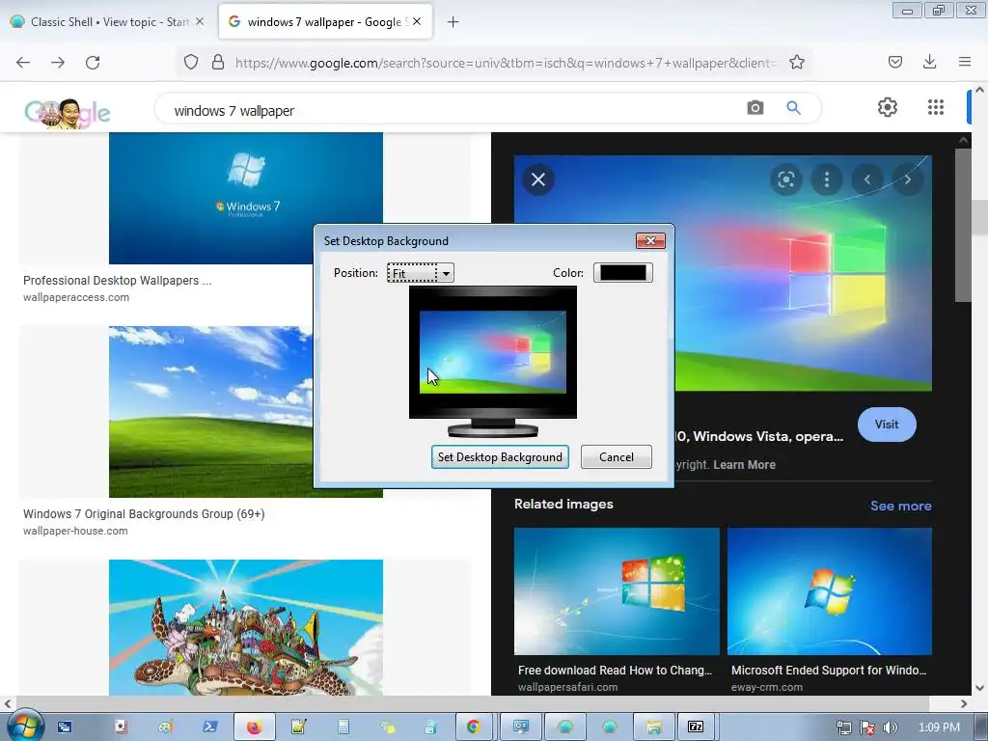Close the image preview panel

tap(538, 179)
